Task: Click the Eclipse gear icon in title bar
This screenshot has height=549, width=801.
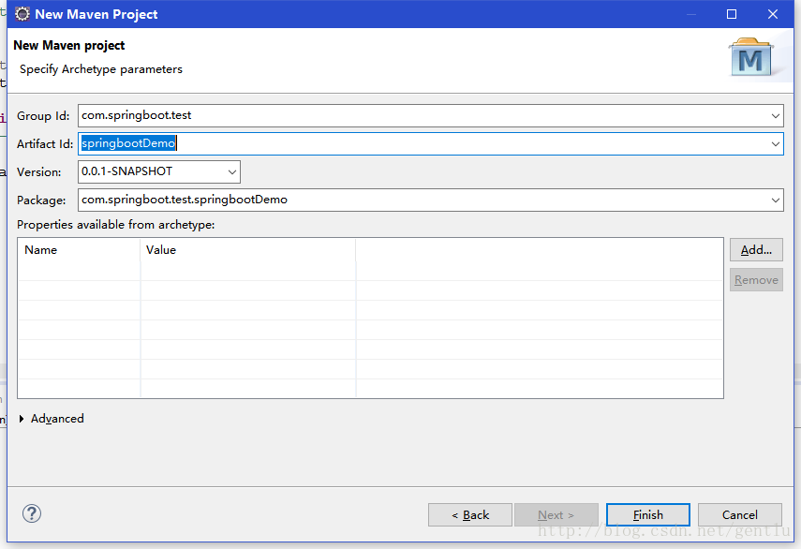Action: point(22,14)
